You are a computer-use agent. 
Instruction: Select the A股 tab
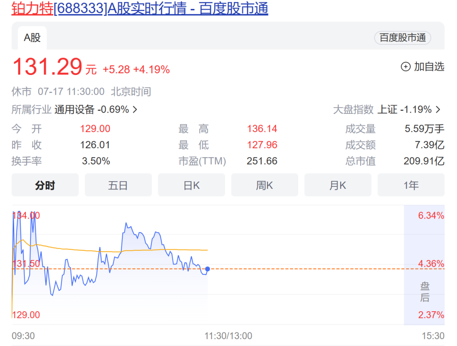32,38
